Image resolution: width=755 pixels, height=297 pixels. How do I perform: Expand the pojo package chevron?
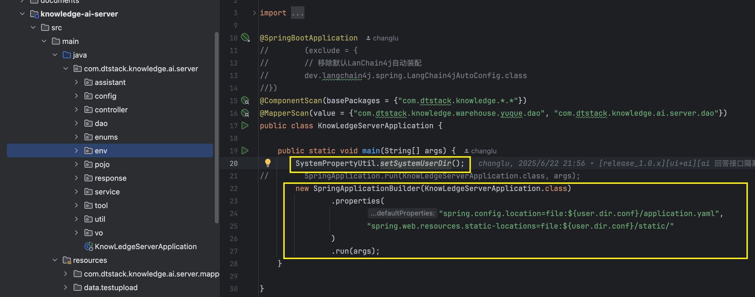point(76,164)
